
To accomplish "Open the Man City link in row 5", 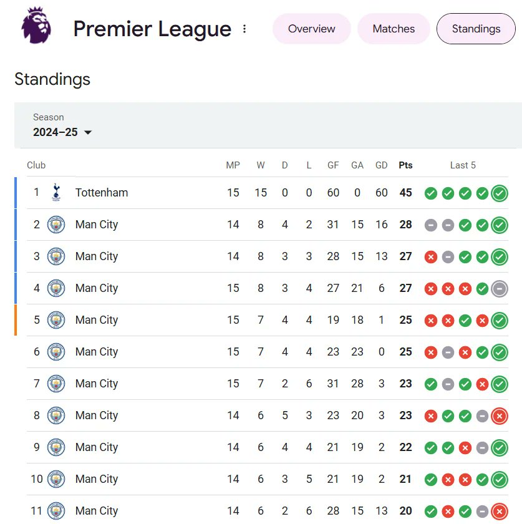I will click(97, 320).
